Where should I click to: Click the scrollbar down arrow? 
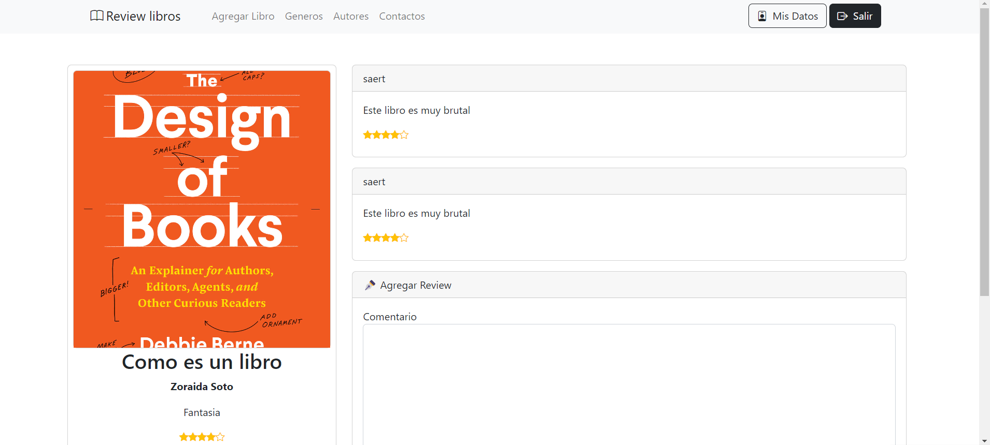tap(984, 441)
